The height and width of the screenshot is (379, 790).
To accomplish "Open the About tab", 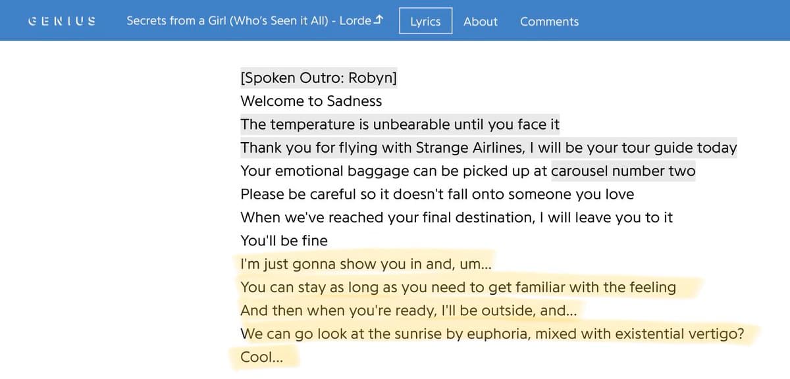I will (x=480, y=21).
